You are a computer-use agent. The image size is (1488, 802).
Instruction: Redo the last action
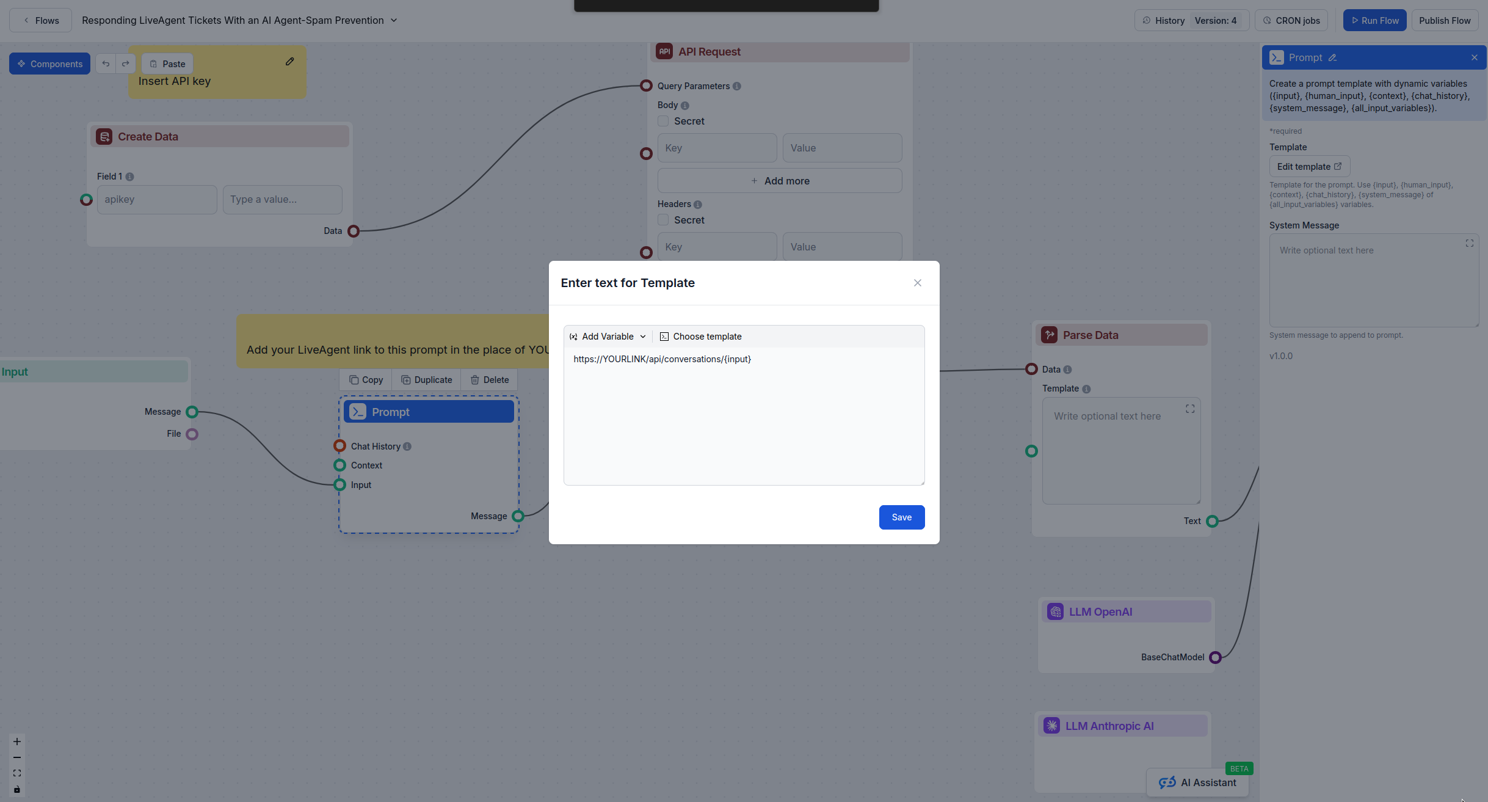125,63
